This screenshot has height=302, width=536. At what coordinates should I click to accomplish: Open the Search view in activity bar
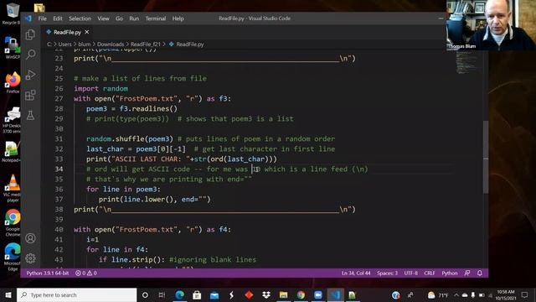30,55
